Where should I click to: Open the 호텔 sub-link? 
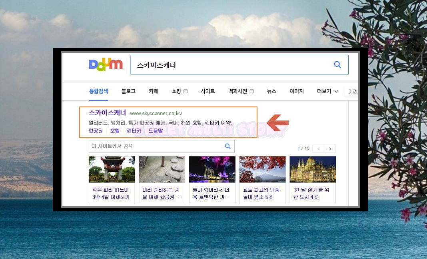click(115, 131)
